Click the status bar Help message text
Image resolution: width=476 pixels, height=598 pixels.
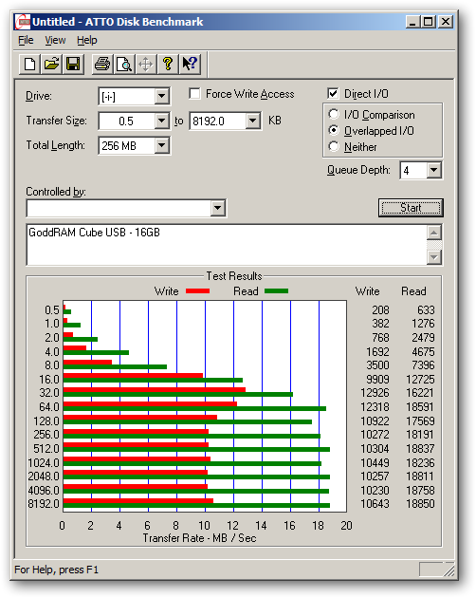click(x=56, y=570)
